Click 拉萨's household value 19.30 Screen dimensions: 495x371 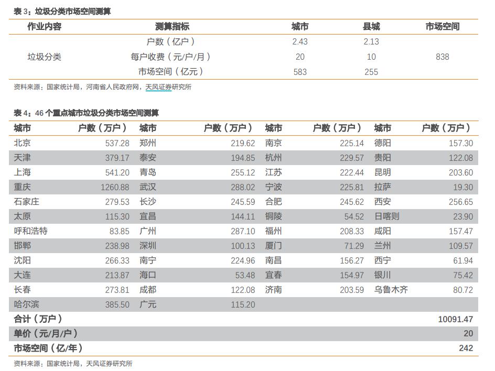click(x=462, y=187)
